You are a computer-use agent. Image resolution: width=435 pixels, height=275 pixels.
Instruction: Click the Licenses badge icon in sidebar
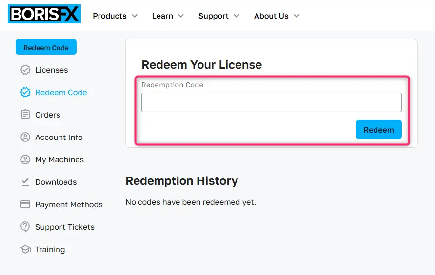(x=25, y=70)
